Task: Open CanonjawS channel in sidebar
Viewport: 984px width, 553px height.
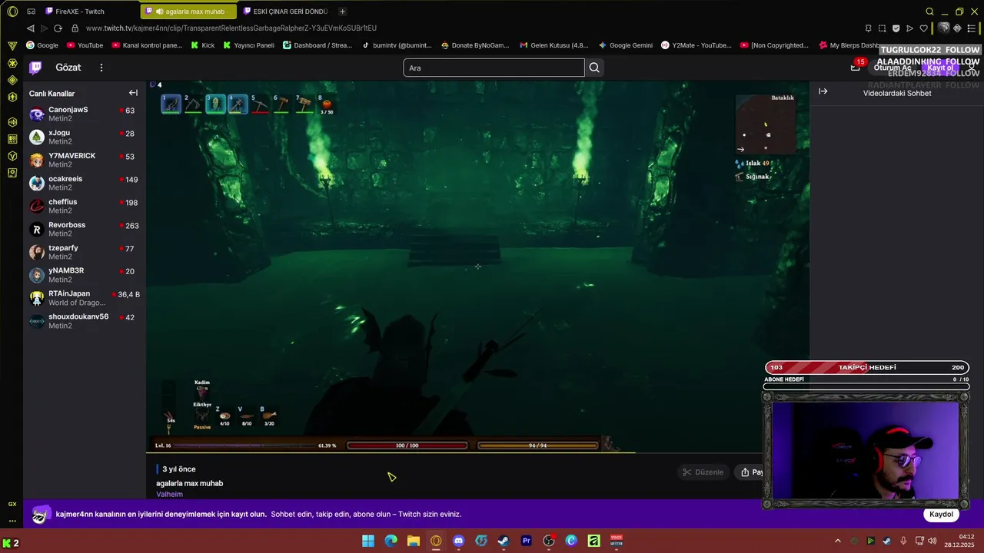Action: click(x=83, y=114)
